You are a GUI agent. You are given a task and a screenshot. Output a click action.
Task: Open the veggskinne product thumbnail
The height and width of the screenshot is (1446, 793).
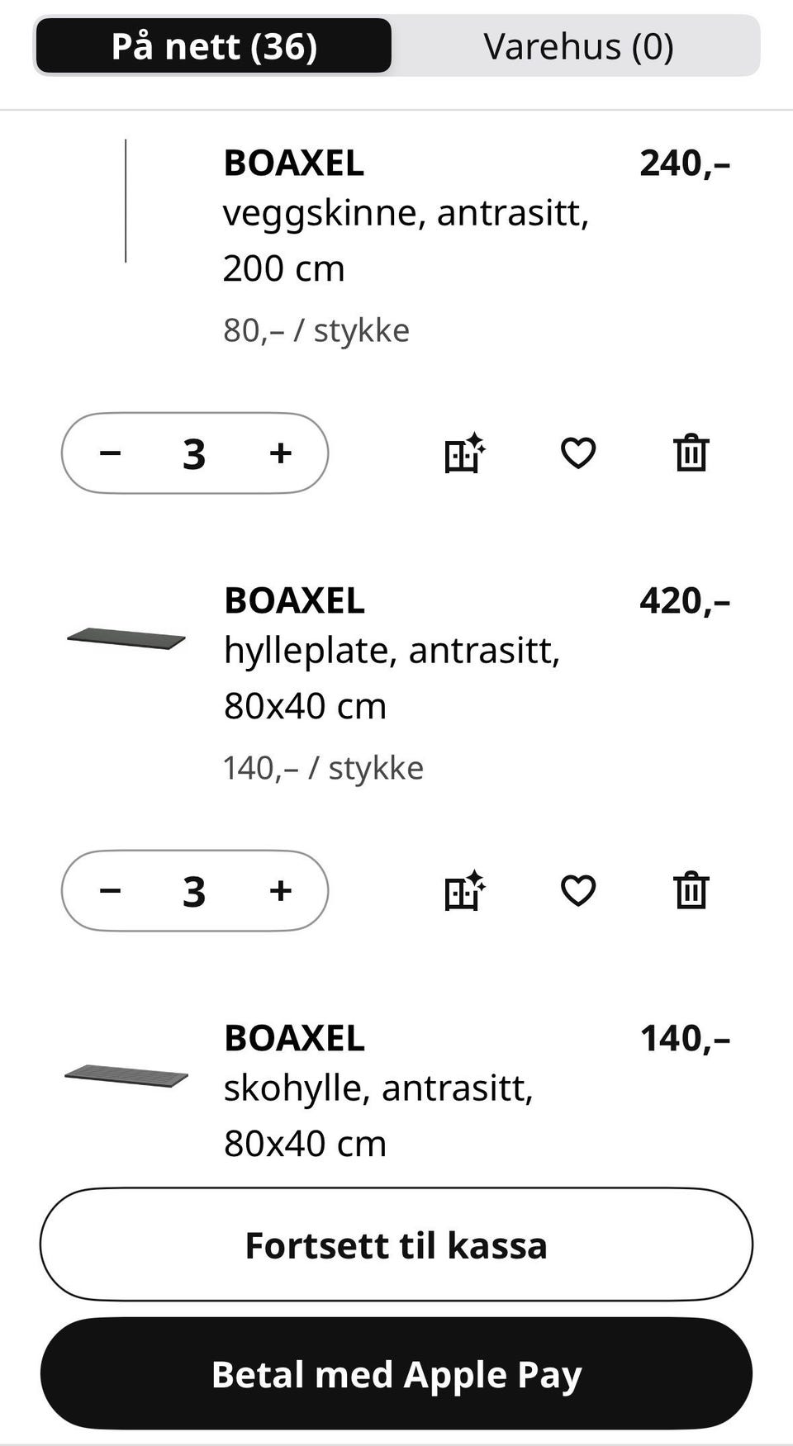126,201
